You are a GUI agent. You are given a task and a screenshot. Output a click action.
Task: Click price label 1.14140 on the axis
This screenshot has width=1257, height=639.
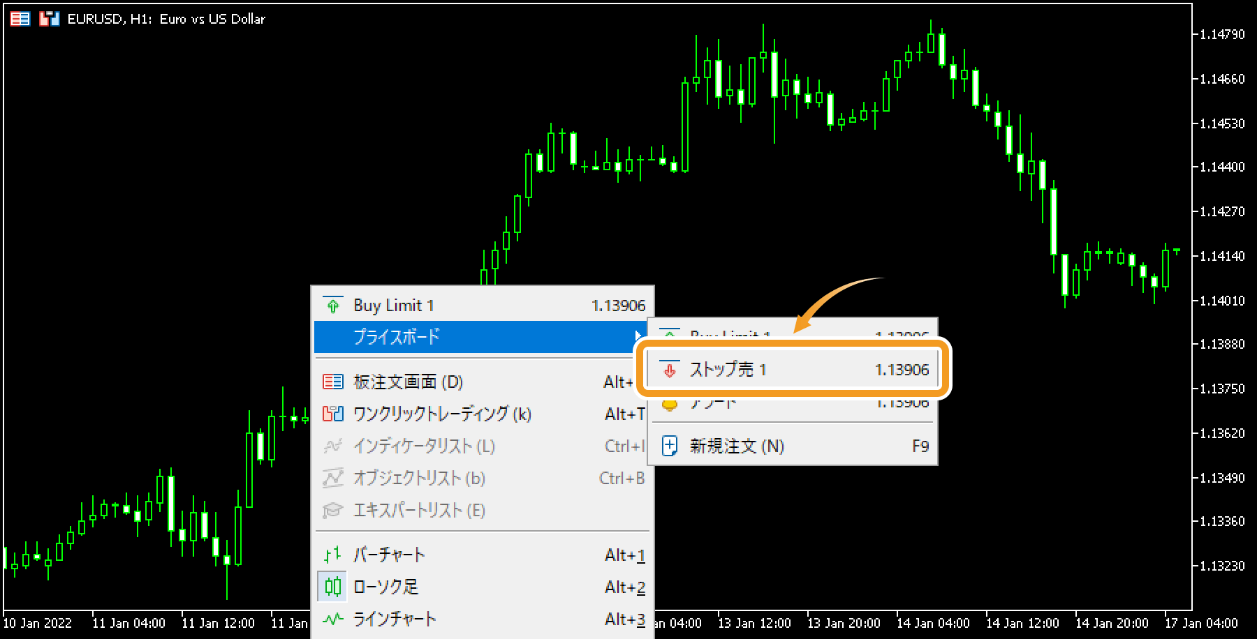1222,256
